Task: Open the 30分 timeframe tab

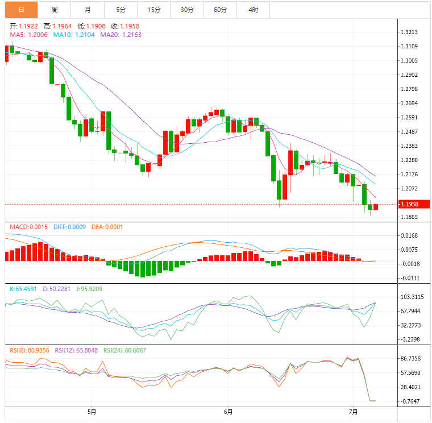Action: (x=187, y=10)
